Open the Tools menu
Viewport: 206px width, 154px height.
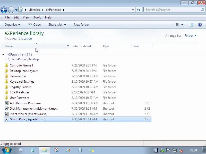(37, 17)
